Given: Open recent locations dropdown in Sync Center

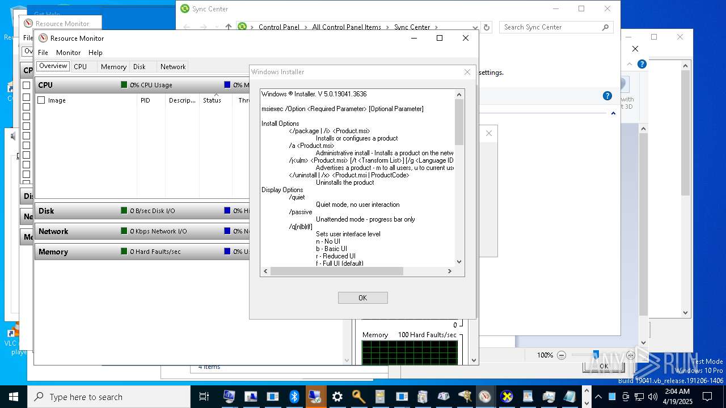Looking at the screenshot, I should tap(216, 27).
